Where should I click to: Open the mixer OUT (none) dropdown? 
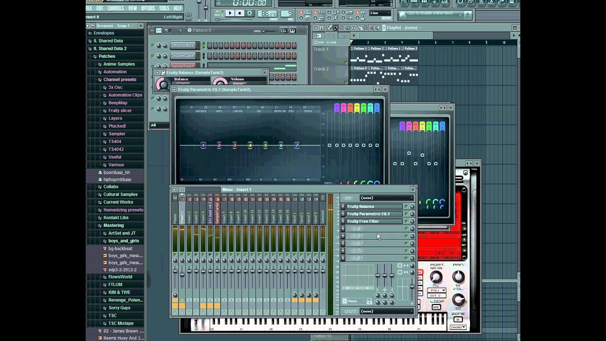tap(387, 311)
